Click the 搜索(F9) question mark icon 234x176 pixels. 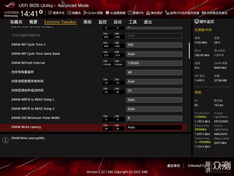click(130, 13)
